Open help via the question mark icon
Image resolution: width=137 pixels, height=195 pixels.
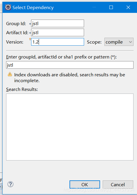(10, 184)
